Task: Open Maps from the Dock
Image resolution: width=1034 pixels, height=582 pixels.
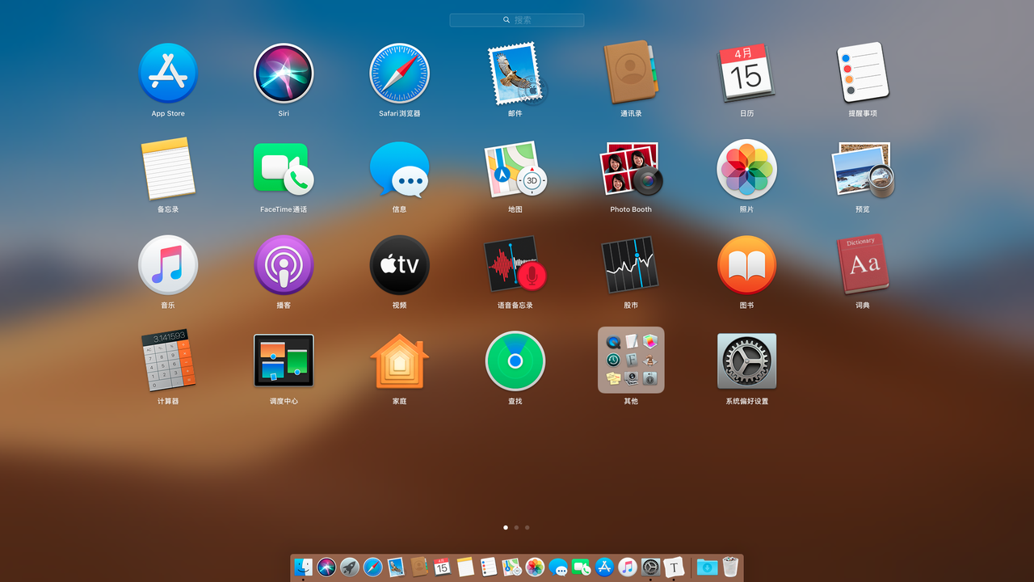Action: tap(511, 567)
